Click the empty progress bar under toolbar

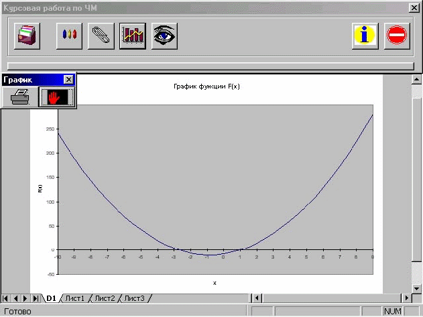[210, 66]
